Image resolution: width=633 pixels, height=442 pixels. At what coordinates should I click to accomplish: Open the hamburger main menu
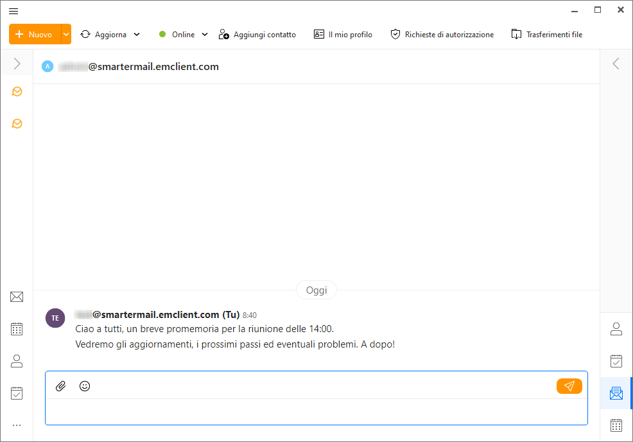click(x=13, y=11)
